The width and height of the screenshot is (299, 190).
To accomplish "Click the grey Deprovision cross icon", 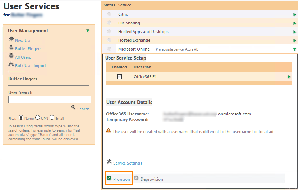I will point(136,178).
